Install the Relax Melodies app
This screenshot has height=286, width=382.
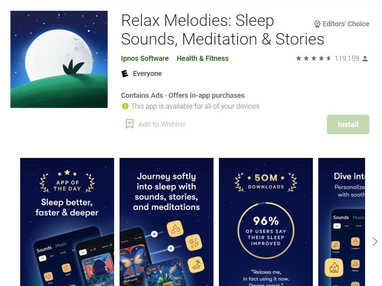click(348, 124)
